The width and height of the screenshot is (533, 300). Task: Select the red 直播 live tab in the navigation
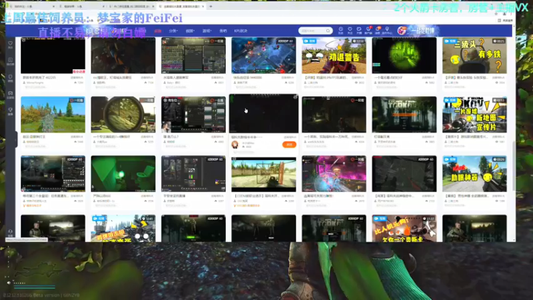point(158,31)
